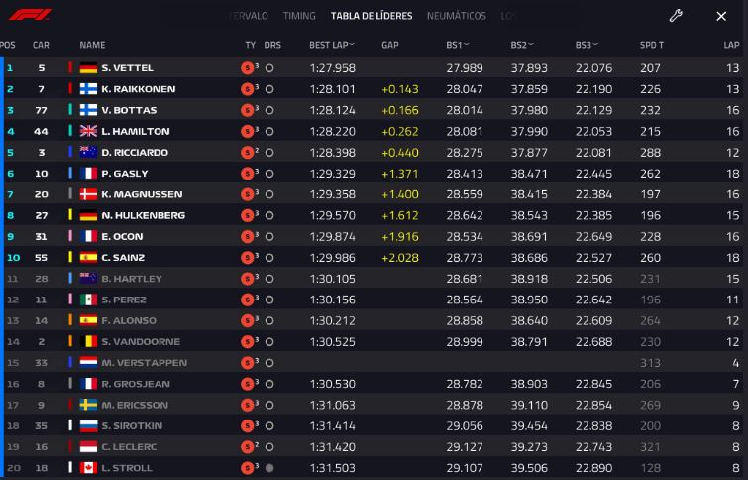Viewport: 748px width, 480px height.
Task: Click Vettel's soft tyre icon
Action: point(247,68)
